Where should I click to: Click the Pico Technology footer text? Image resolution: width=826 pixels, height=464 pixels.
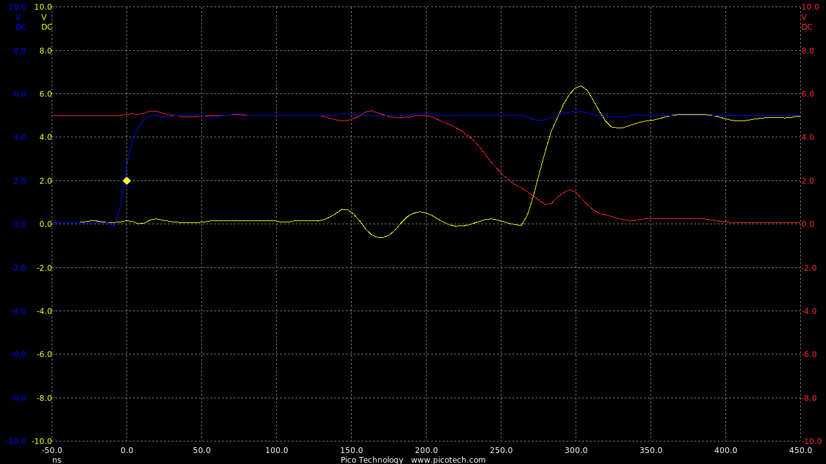coord(372,459)
